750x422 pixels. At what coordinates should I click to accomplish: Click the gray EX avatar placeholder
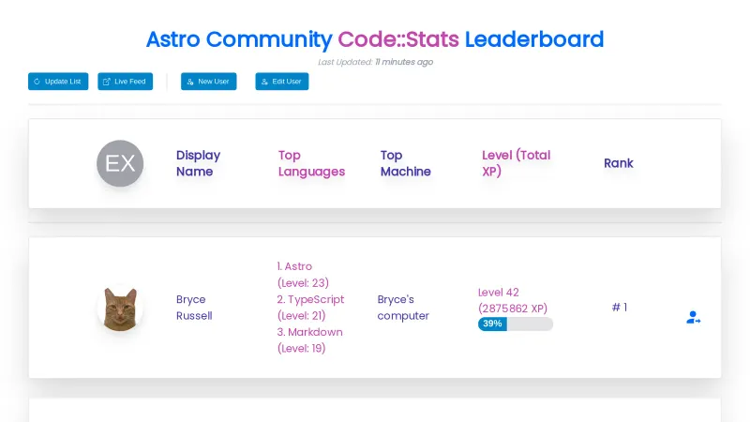(120, 163)
